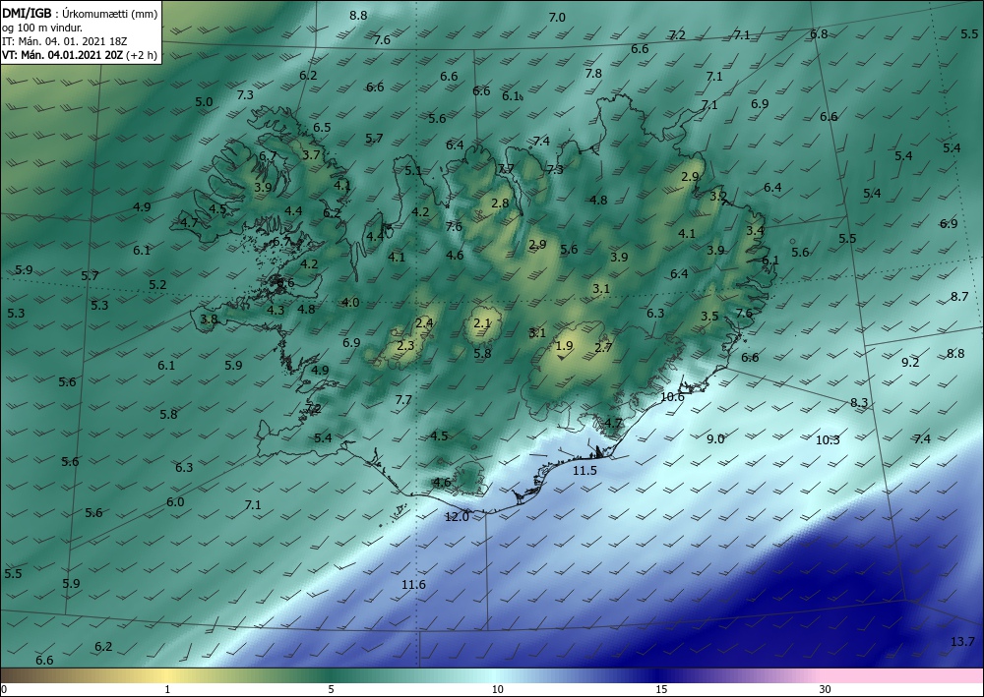Click the 5.1 value on the map
This screenshot has width=984, height=697.
pos(413,170)
